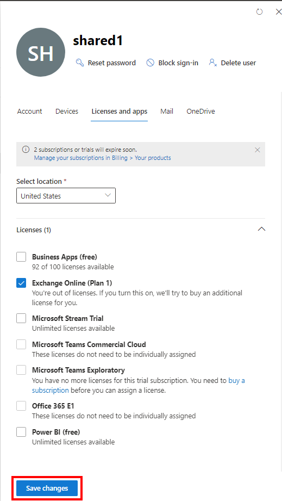
Task: Tick the Power BI (free) checkbox
Action: tap(21, 432)
